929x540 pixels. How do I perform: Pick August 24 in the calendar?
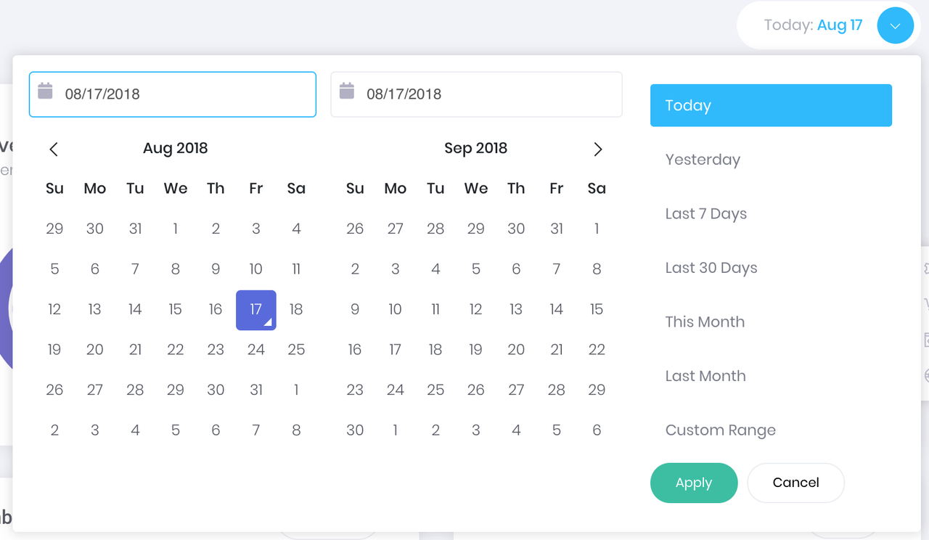[x=255, y=350]
